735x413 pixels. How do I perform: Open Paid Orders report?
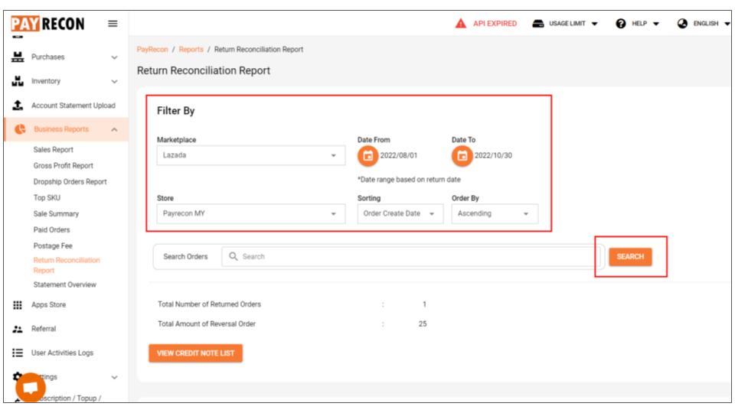click(x=51, y=229)
